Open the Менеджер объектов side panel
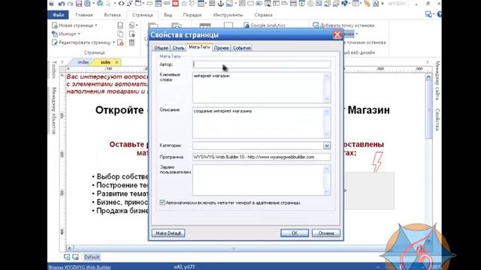The image size is (481, 270). click(x=54, y=110)
